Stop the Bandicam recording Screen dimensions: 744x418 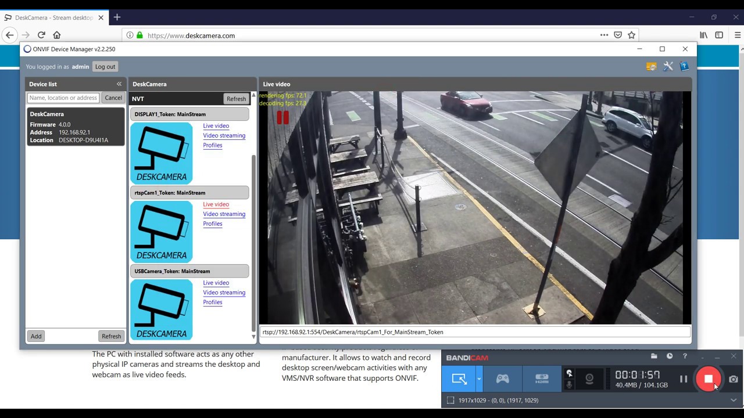(x=709, y=379)
